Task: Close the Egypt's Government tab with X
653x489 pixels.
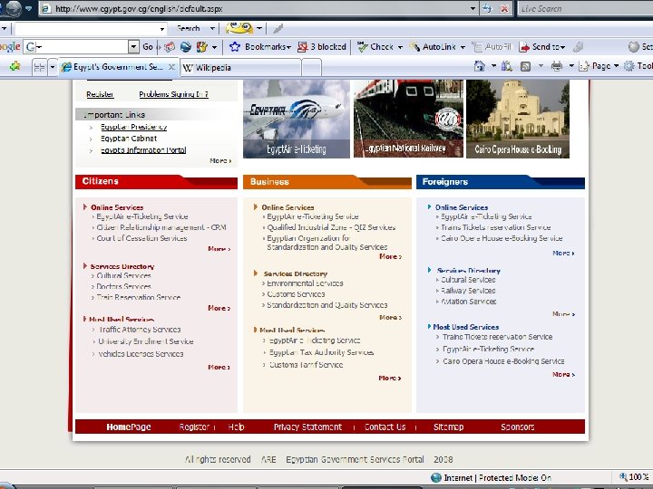Action: pos(171,67)
